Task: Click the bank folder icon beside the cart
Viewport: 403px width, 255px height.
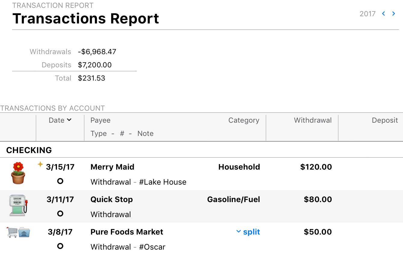Action: pyautogui.click(x=24, y=232)
